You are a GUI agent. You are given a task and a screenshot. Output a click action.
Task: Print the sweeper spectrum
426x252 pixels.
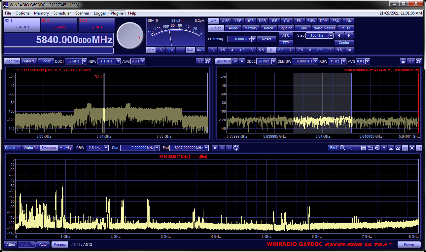377,148
